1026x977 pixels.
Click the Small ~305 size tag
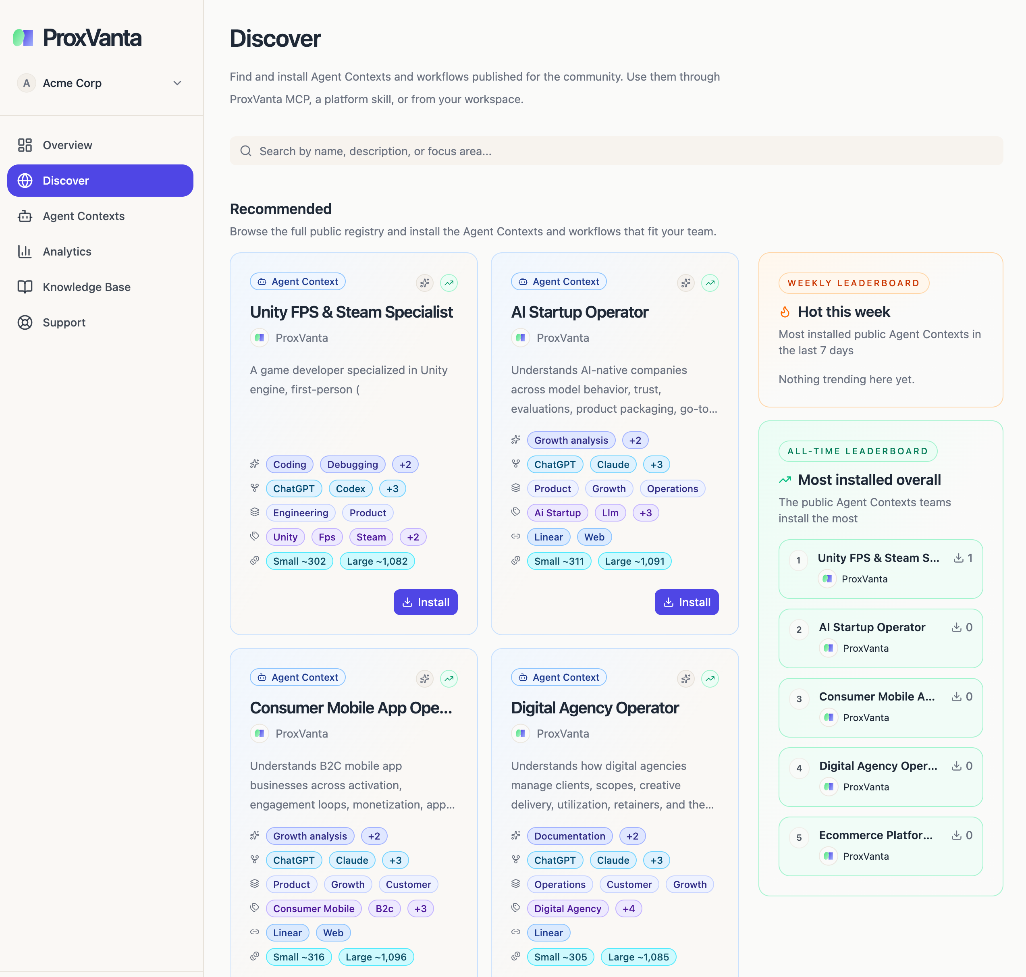coord(561,957)
